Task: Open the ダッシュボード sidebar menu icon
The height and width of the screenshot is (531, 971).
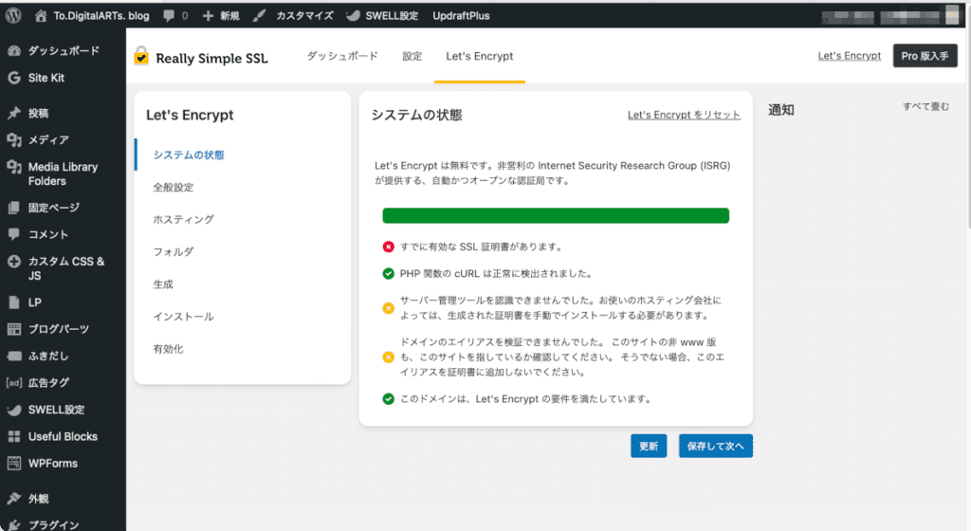Action: tap(13, 51)
